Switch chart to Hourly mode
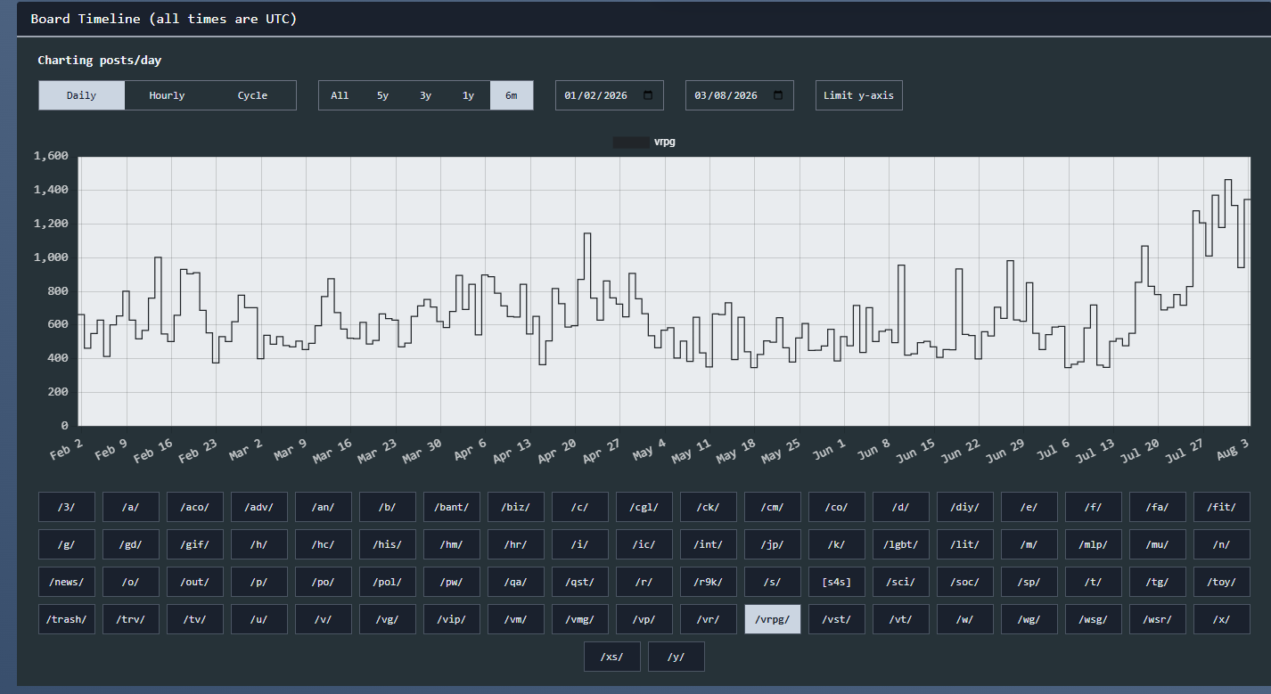 click(168, 95)
